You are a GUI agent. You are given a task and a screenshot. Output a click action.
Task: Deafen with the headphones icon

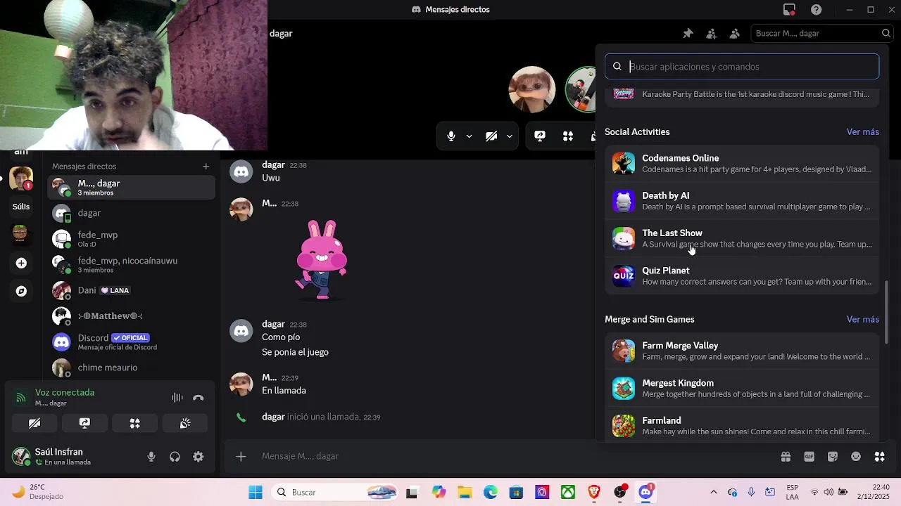tap(175, 457)
